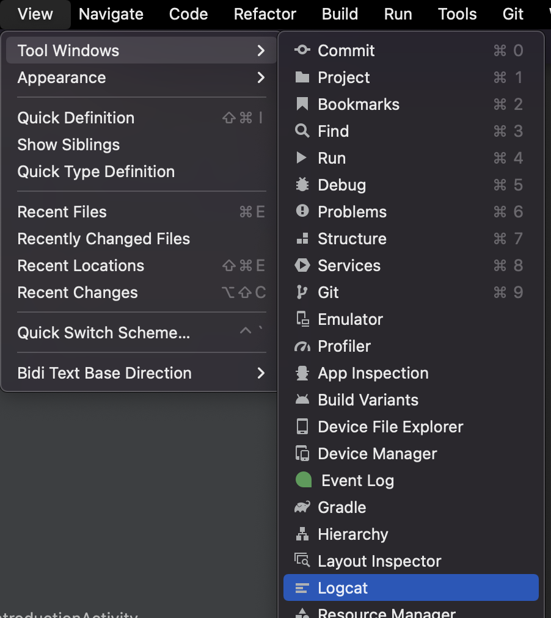Expand the Appearance submenu chevron
551x618 pixels.
click(261, 78)
